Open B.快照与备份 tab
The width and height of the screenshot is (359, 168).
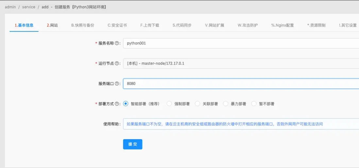(x=83, y=25)
